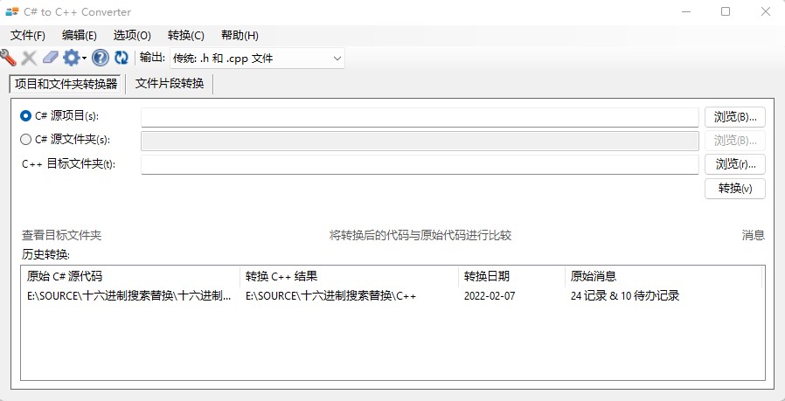Open the 文件(F) menu

point(28,36)
